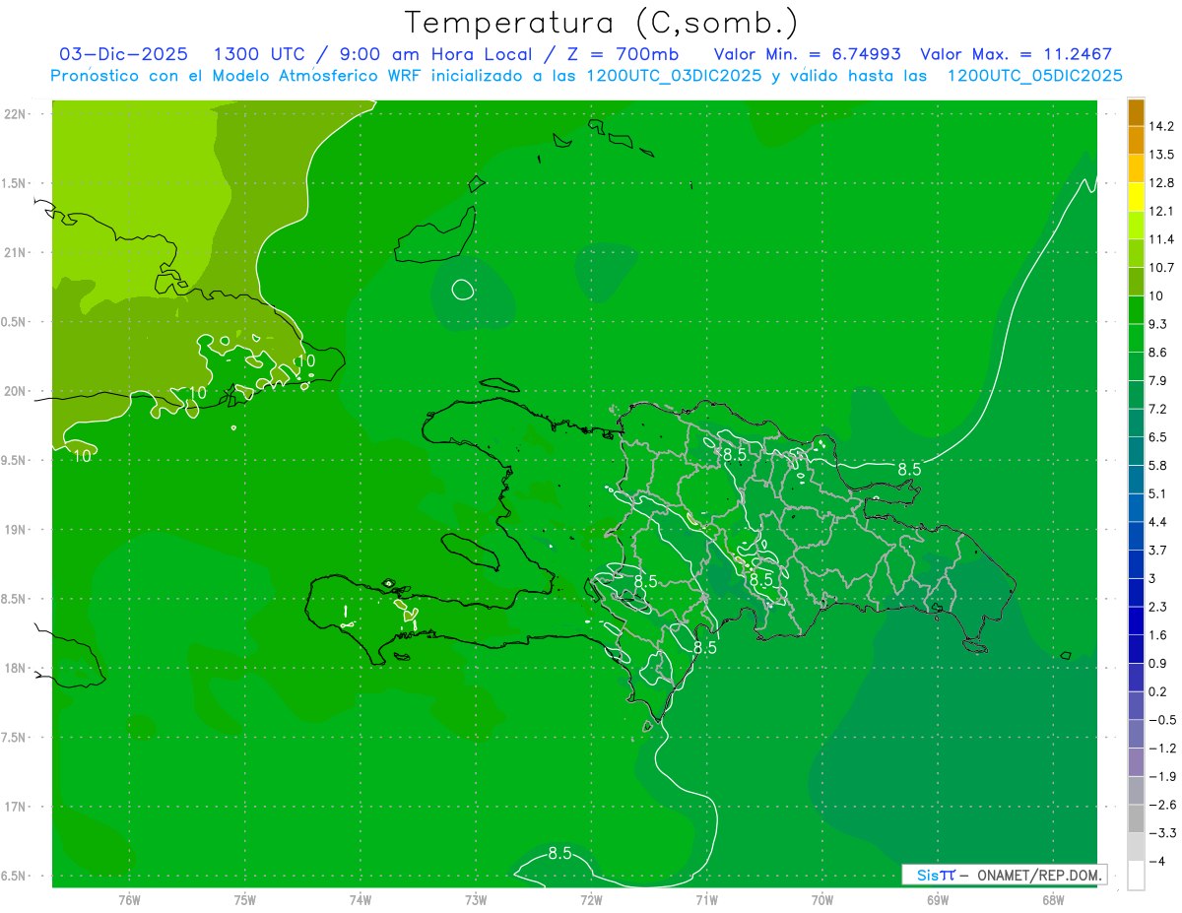Click the 74W longitude axis label
The height and width of the screenshot is (913, 1182).
[361, 899]
